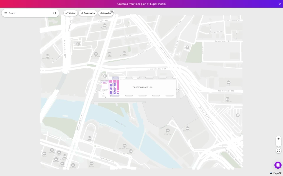Click the "Flinders St" road label
283x176 pixels.
click(107, 160)
